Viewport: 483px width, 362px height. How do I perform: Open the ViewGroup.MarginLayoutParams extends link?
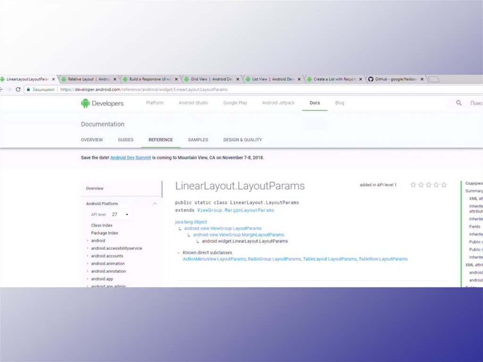[x=236, y=210]
